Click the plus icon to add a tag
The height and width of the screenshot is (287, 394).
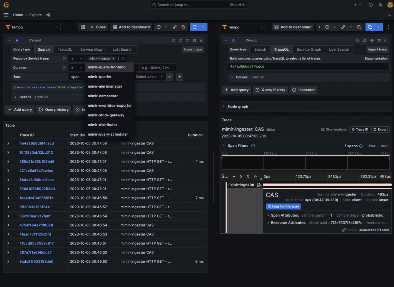point(179,77)
